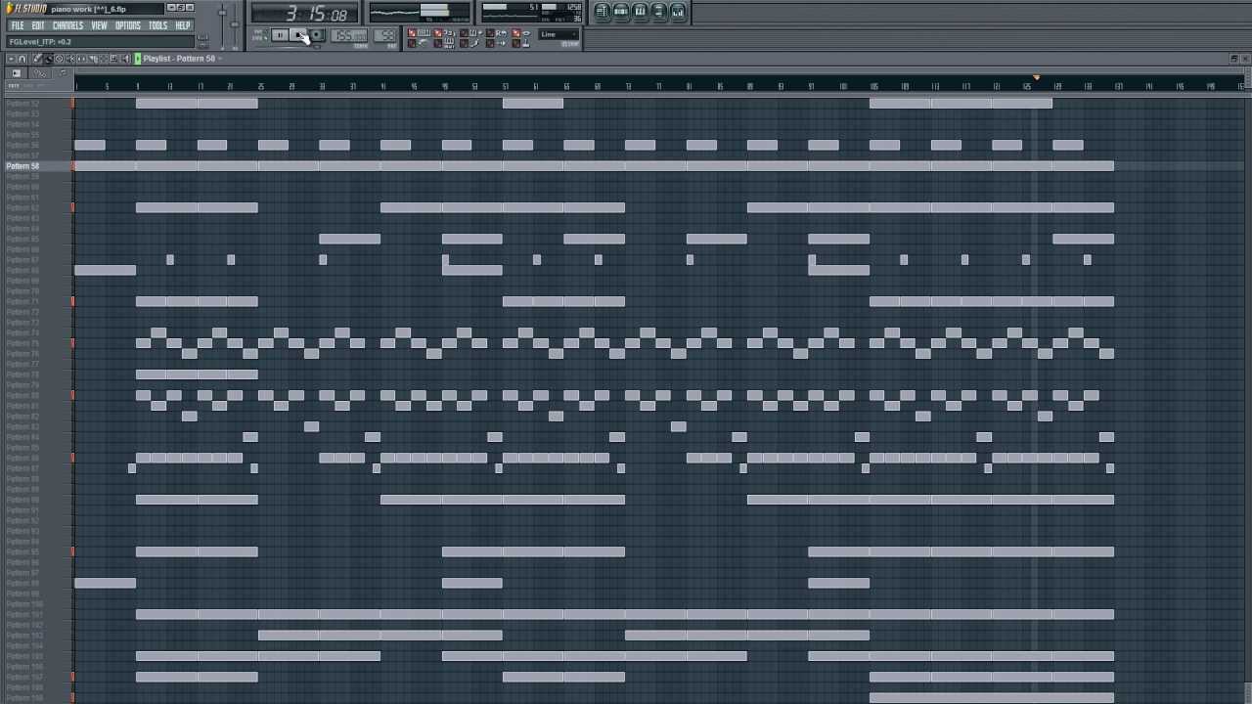Click the pattern number display
This screenshot has width=1252, height=704.
click(385, 36)
